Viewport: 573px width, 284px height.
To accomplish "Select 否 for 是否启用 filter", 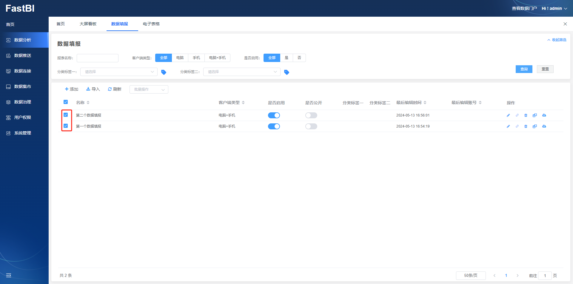I will pos(299,58).
